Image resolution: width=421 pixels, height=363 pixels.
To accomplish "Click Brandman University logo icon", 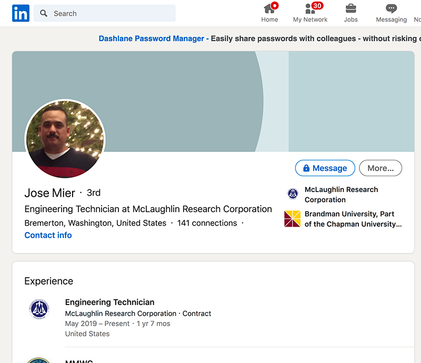I will click(x=292, y=218).
